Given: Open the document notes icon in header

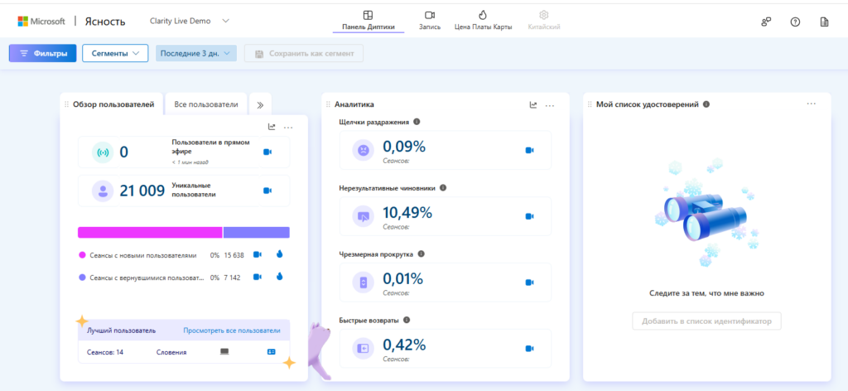Looking at the screenshot, I should pyautogui.click(x=824, y=22).
